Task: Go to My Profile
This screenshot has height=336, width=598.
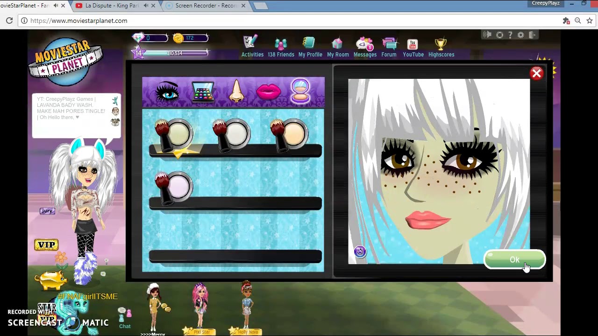Action: click(310, 47)
